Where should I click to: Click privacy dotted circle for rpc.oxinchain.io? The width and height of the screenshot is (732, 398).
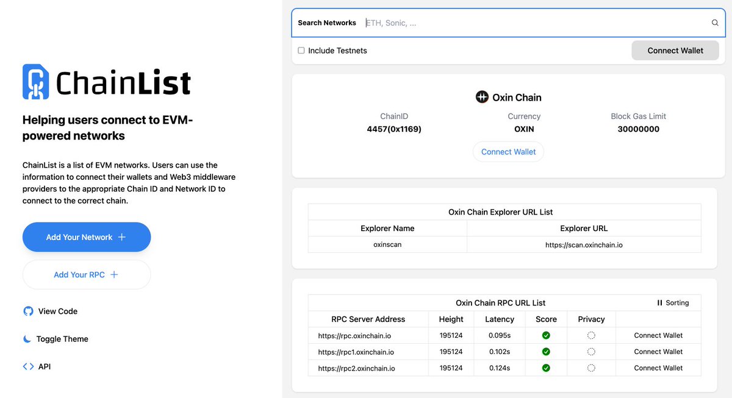591,335
